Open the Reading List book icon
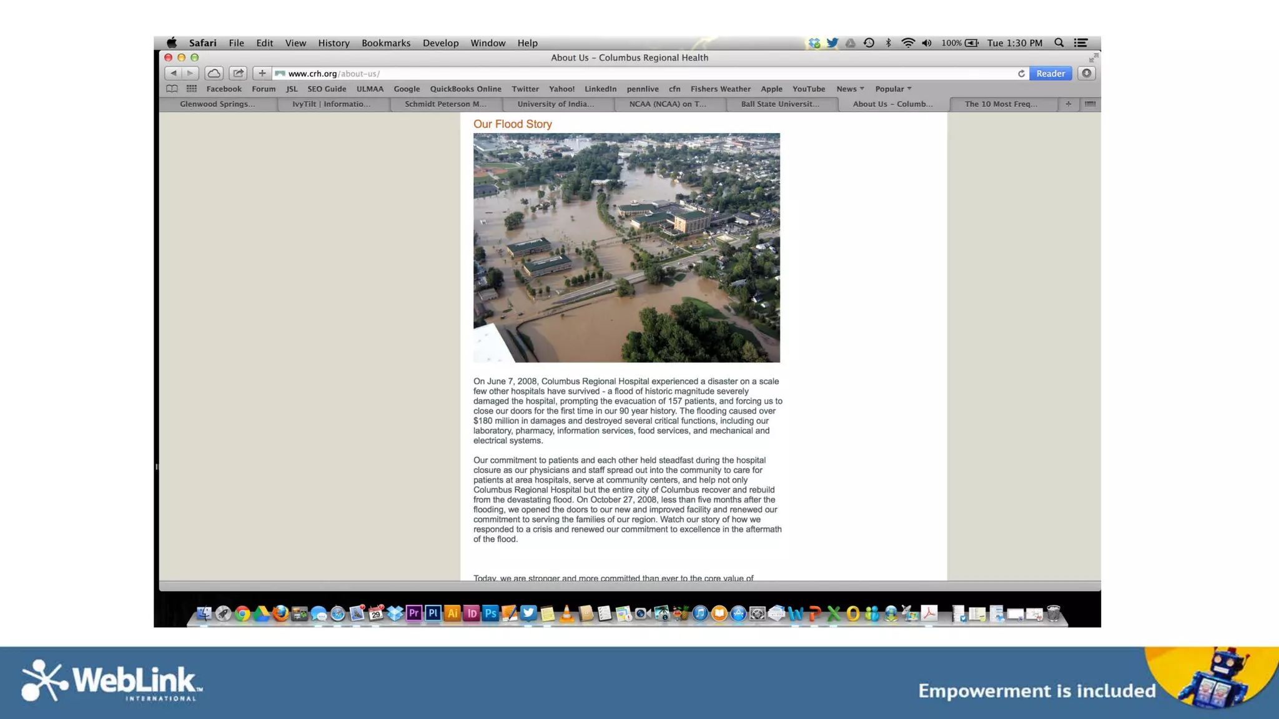Viewport: 1279px width, 719px height. point(172,89)
